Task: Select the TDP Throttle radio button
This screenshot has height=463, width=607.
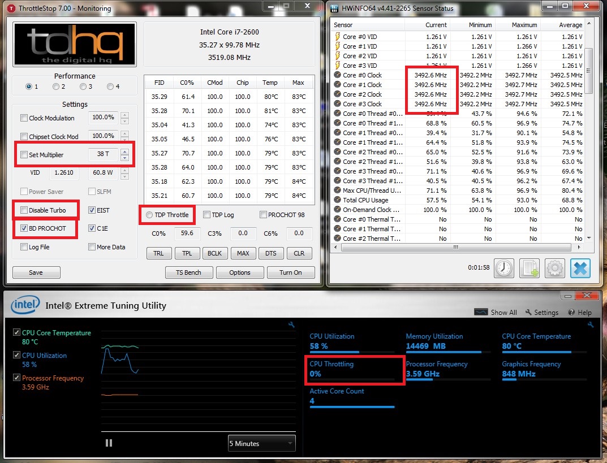Action: point(149,215)
